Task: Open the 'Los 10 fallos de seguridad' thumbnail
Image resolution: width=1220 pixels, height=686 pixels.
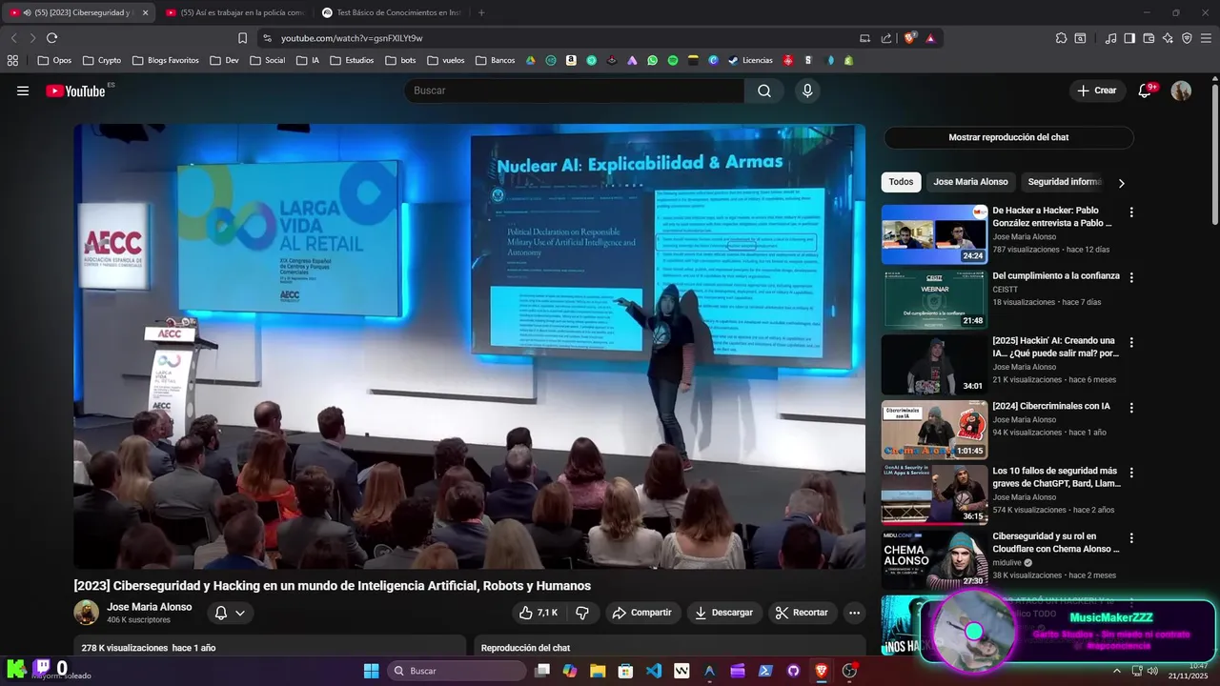Action: click(934, 495)
